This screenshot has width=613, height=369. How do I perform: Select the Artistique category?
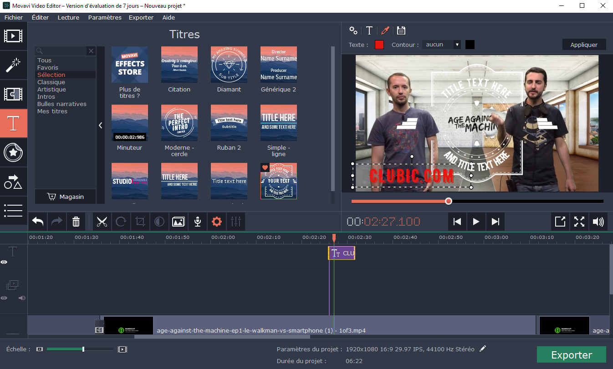point(51,89)
